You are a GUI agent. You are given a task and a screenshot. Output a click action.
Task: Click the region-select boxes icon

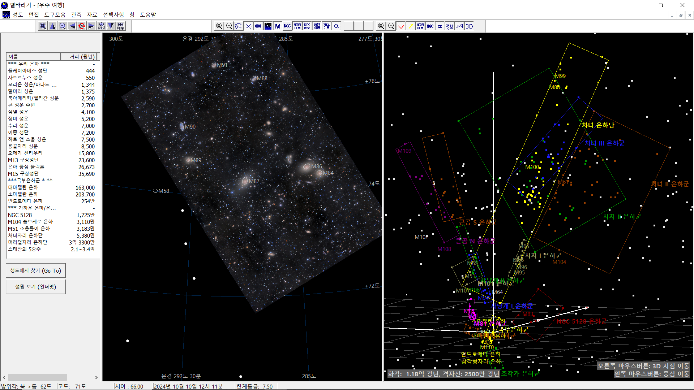[x=239, y=26]
